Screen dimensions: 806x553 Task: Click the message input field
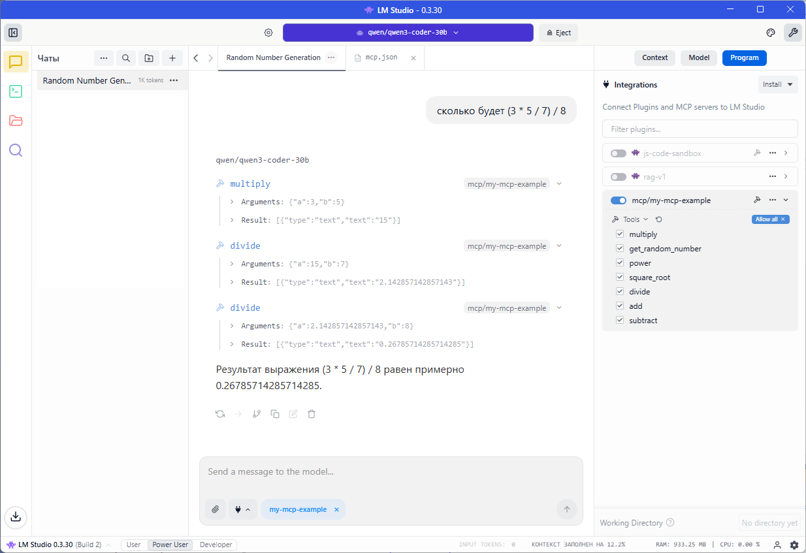tap(391, 471)
